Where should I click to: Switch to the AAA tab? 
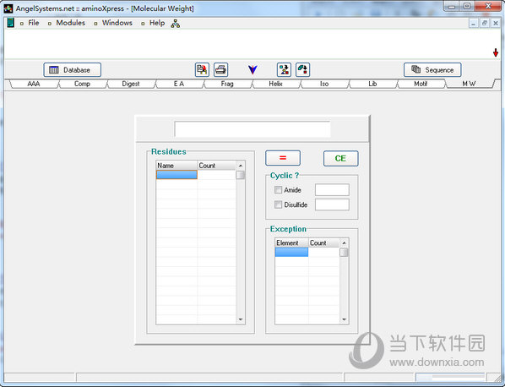click(34, 84)
